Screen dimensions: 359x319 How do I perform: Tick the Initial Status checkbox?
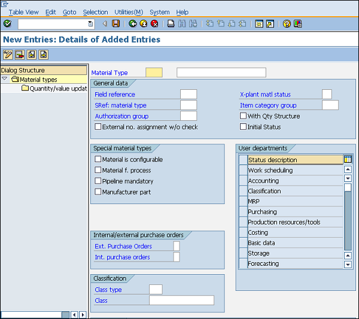pyautogui.click(x=243, y=127)
